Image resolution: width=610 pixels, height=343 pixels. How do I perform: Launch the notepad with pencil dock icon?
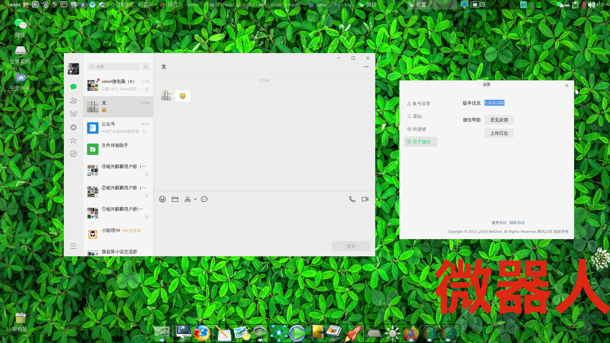223,333
